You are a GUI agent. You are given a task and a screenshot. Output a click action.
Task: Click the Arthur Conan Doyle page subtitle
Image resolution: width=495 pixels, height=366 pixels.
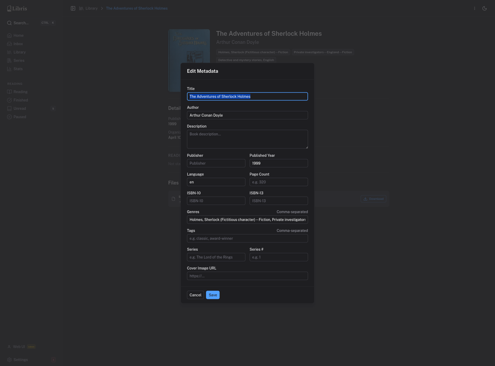(x=237, y=42)
